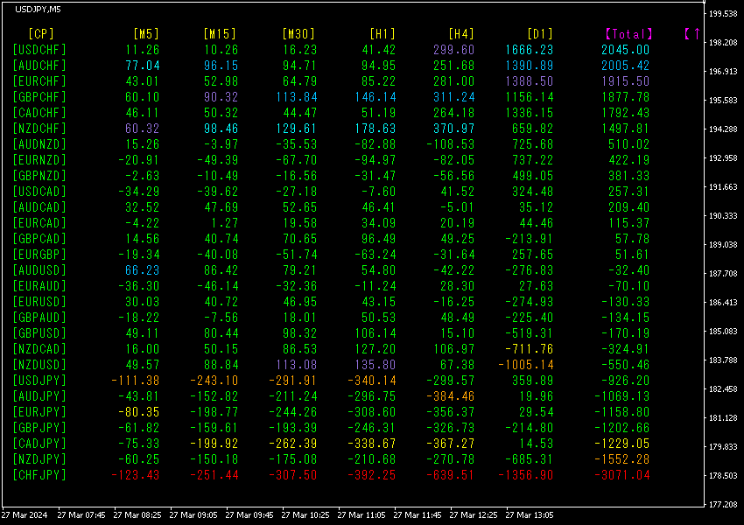Viewport: 744px width, 525px height.
Task: Select the [M15] column header
Action: pyautogui.click(x=220, y=33)
